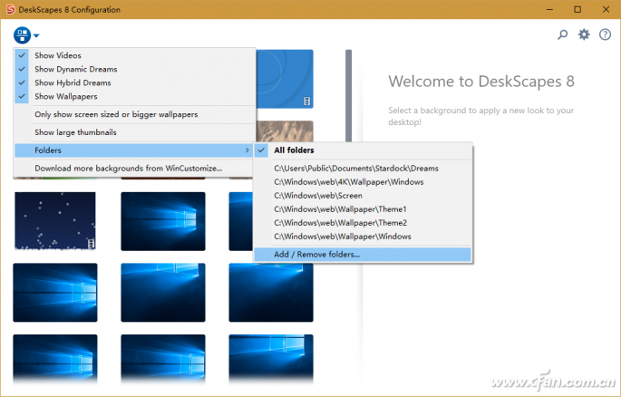The height and width of the screenshot is (397, 621).
Task: Click the thumbnail list vertical scrollbar
Action: click(348, 95)
